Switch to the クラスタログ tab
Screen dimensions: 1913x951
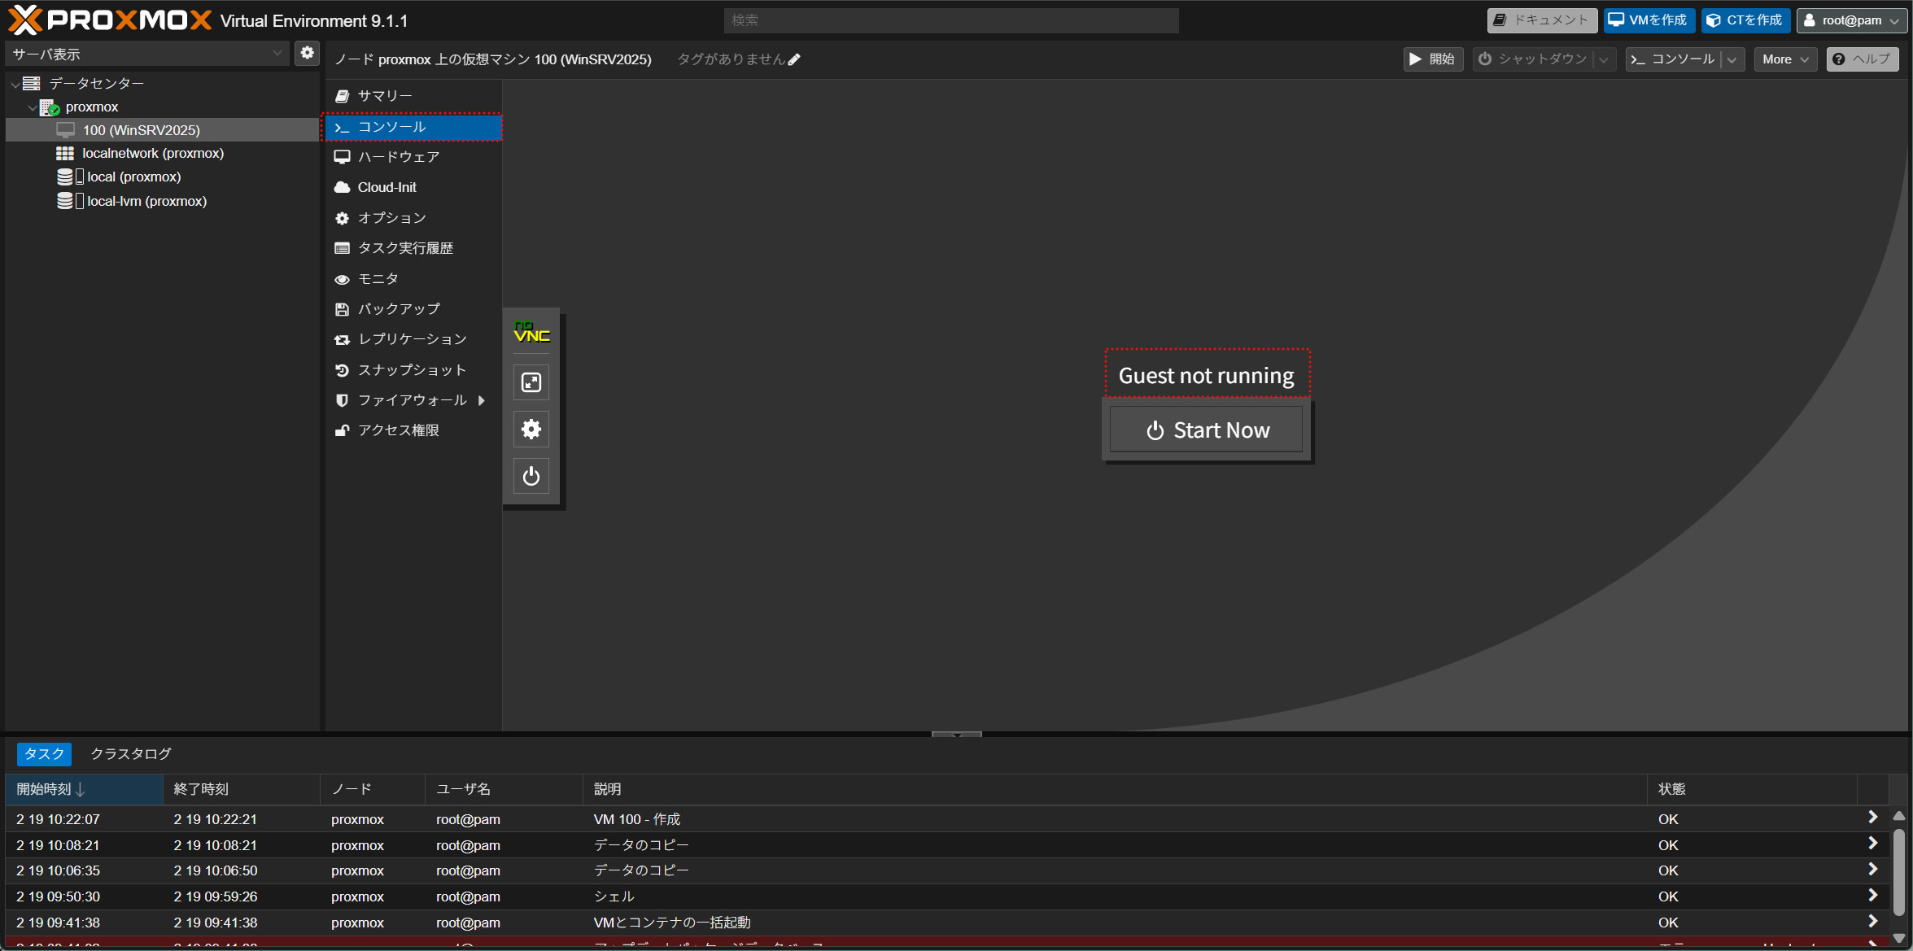point(130,754)
